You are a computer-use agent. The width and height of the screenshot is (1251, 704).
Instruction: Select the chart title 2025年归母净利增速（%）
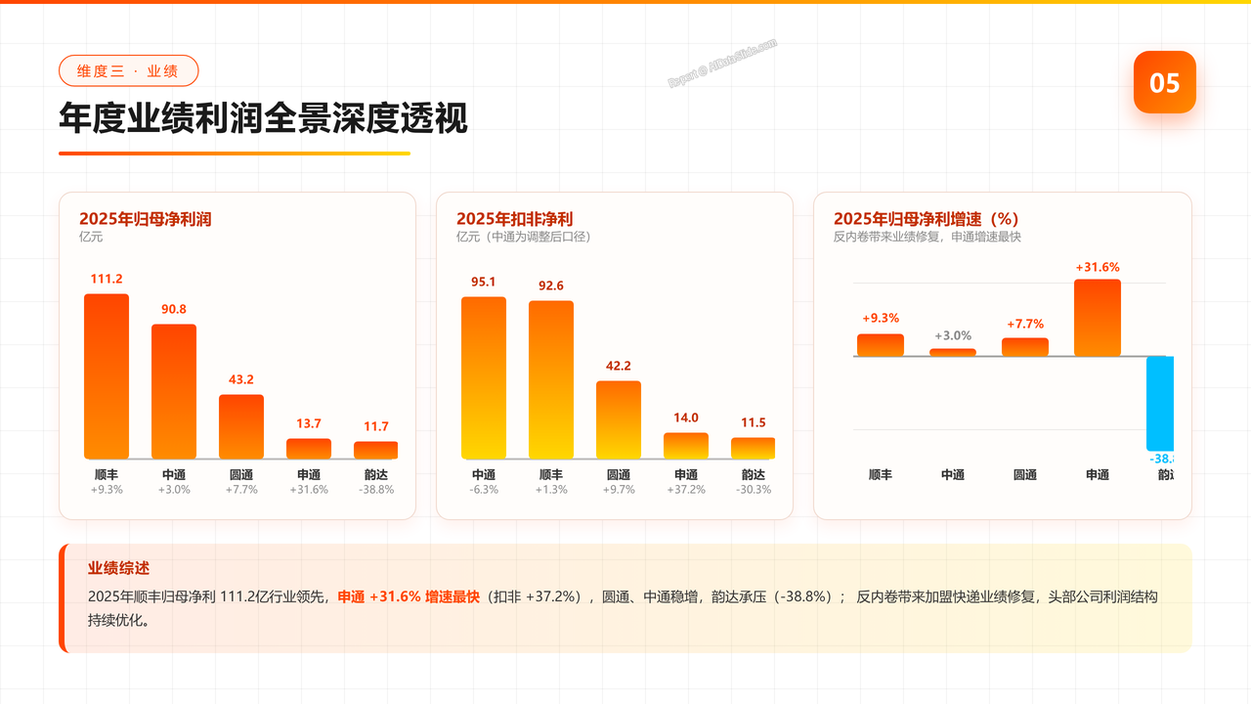927,219
